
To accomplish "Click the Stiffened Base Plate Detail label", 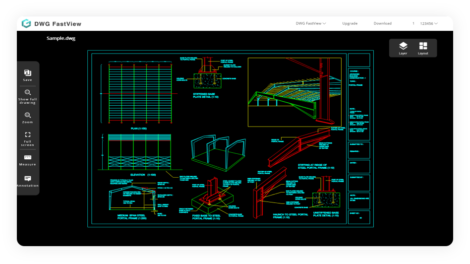I will point(206,95).
